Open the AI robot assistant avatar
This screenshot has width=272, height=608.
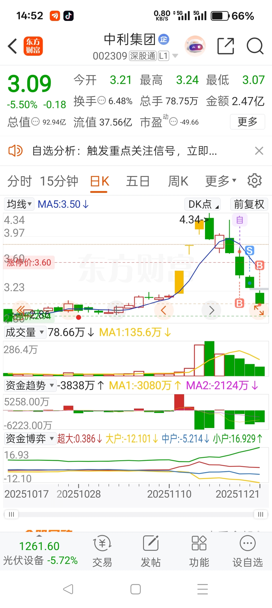[x=195, y=46]
